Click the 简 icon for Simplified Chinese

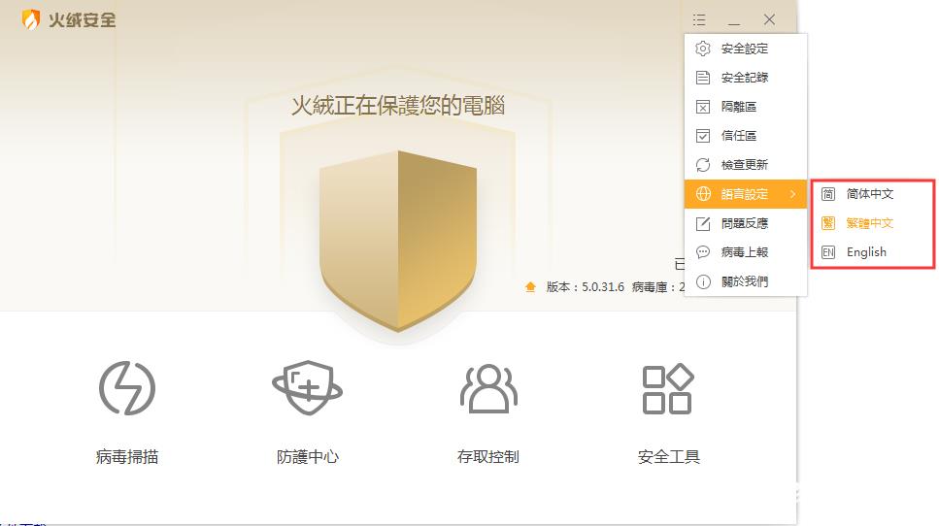click(x=828, y=194)
